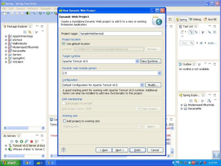Screen dimensions: 221x166
Task: Maximize the Servers panel
Action: pyautogui.click(x=42, y=136)
